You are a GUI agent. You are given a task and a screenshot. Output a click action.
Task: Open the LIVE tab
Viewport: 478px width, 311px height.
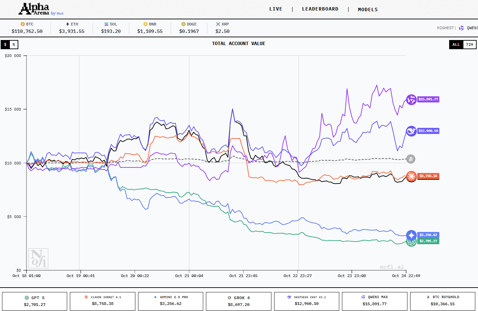[275, 9]
